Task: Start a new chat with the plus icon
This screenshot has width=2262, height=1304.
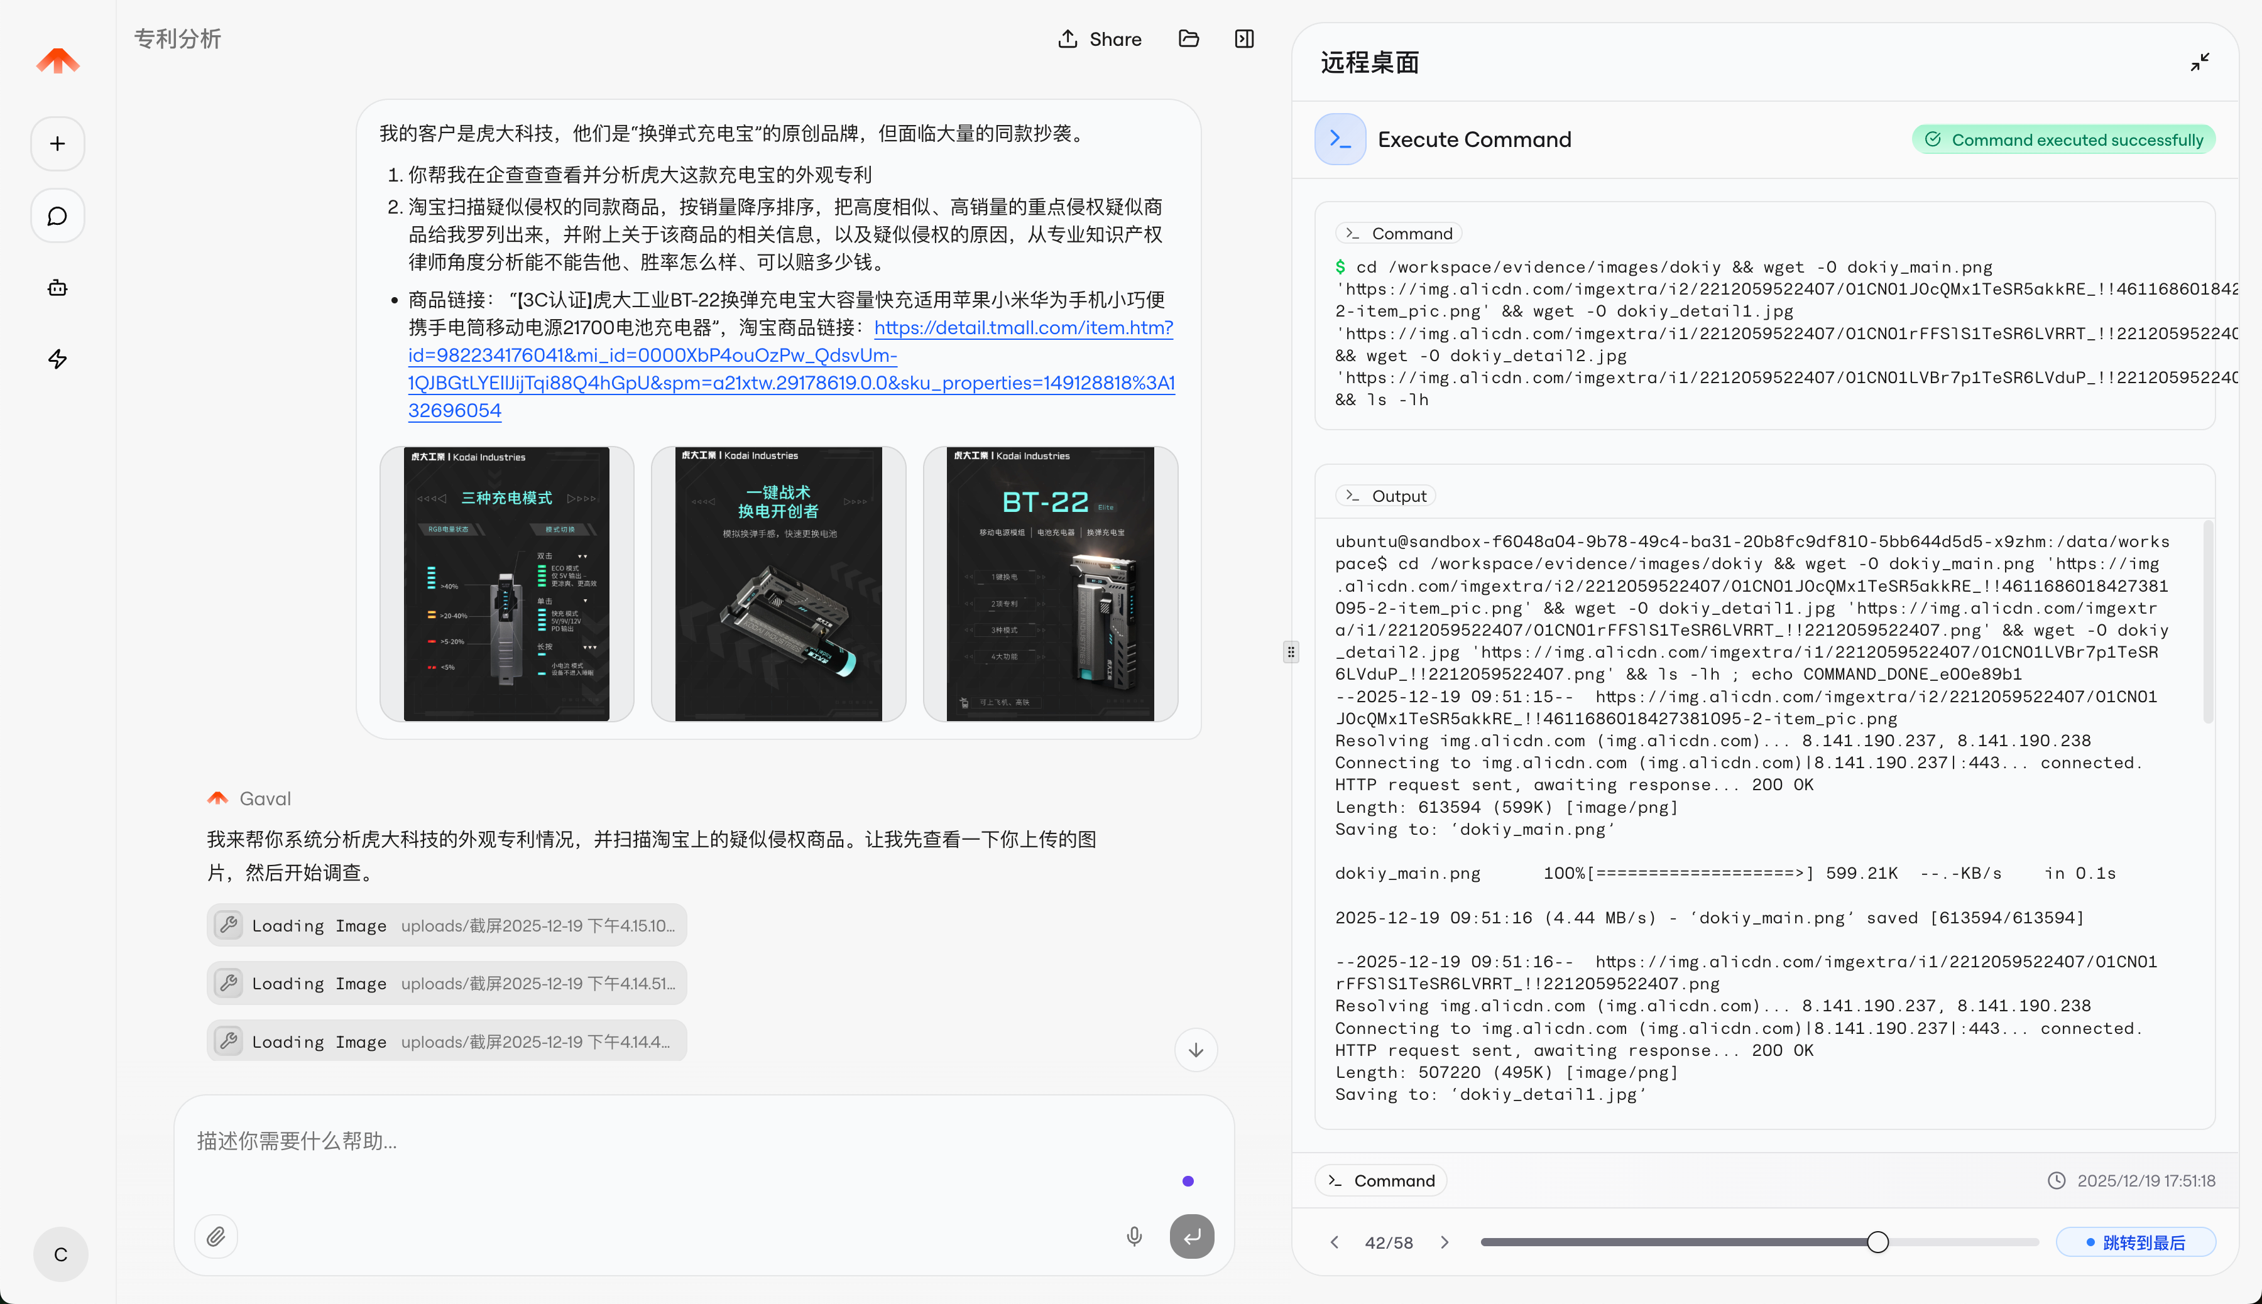Action: click(x=57, y=143)
